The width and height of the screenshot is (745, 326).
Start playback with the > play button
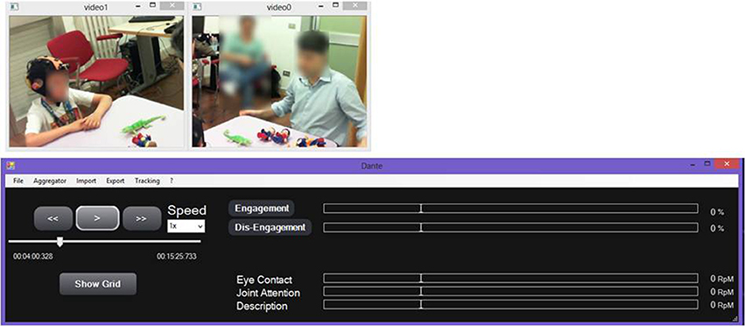pos(97,218)
